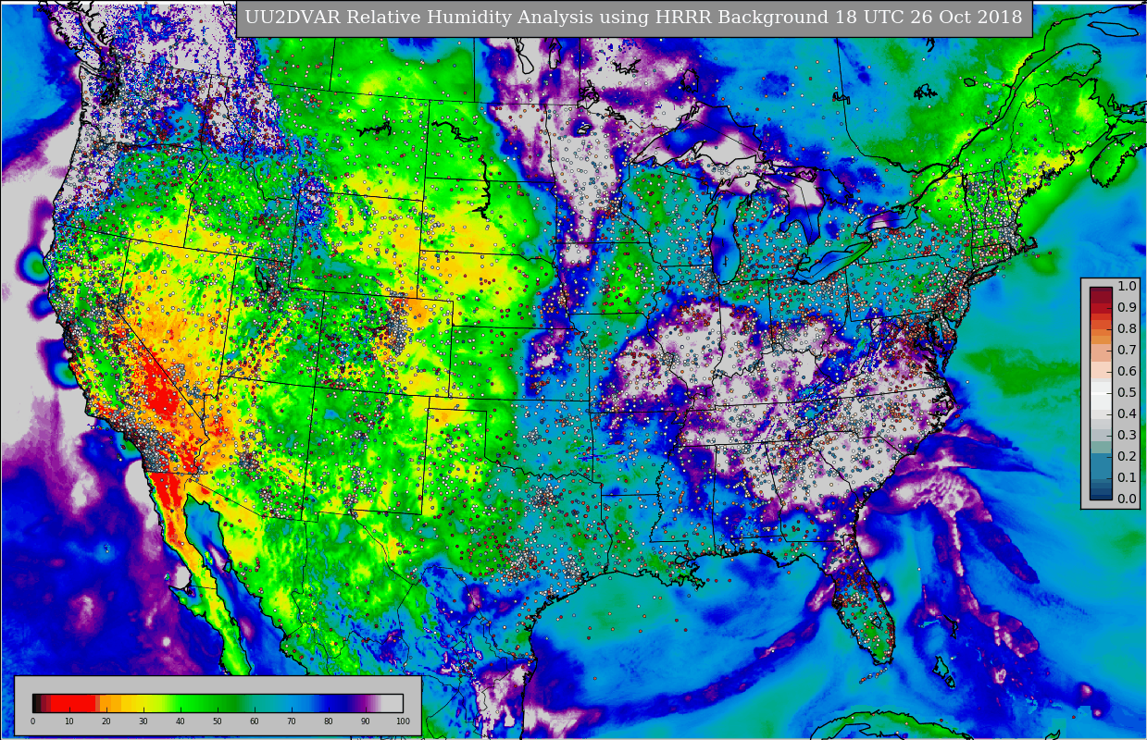Click the '0.8' label on right colorbar
The width and height of the screenshot is (1147, 740).
point(1127,328)
